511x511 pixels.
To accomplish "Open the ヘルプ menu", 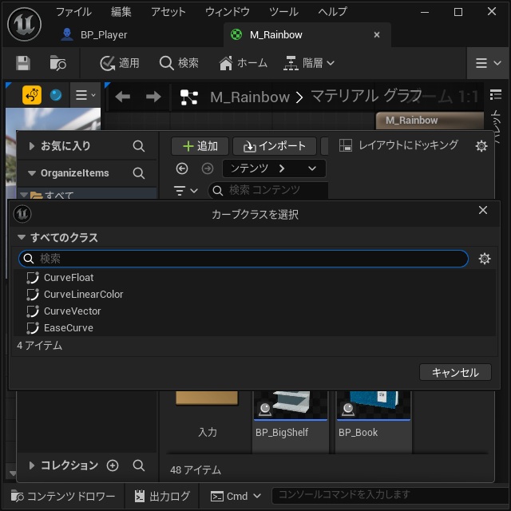I will point(332,12).
